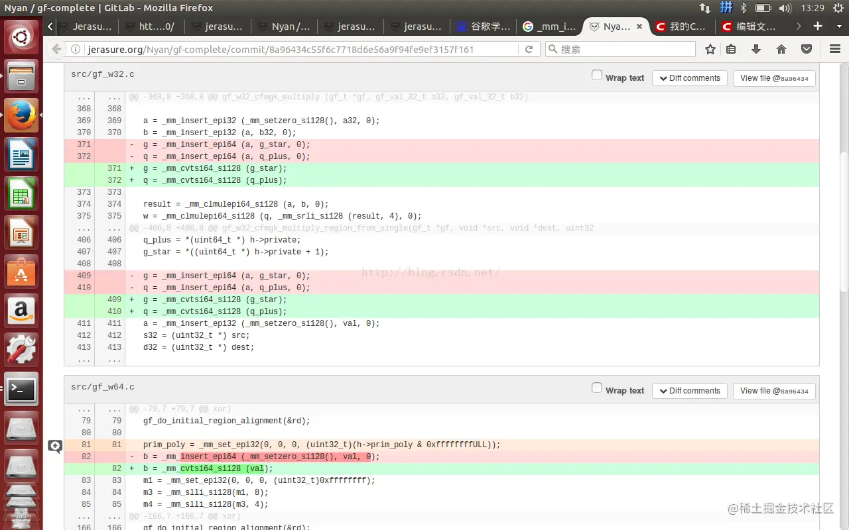Open line 371 removed line number link
849x530 pixels.
84,144
